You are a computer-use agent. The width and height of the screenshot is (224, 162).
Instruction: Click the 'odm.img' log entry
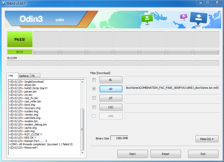(x=22, y=131)
